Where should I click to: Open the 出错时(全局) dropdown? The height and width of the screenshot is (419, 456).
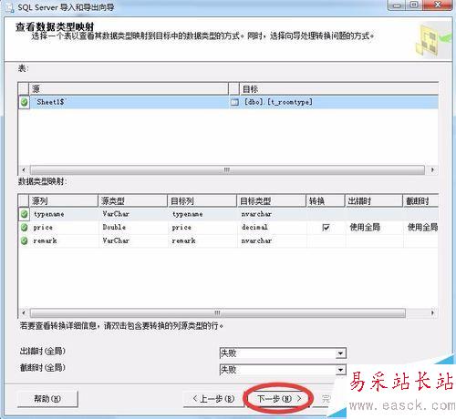coord(340,353)
